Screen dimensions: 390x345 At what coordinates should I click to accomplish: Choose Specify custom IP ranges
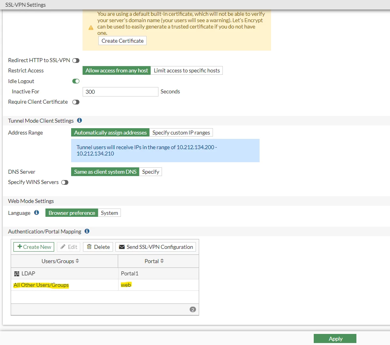181,133
